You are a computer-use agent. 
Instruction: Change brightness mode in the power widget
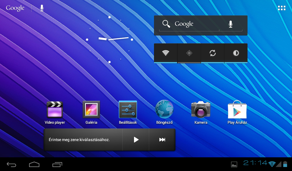tap(236, 53)
